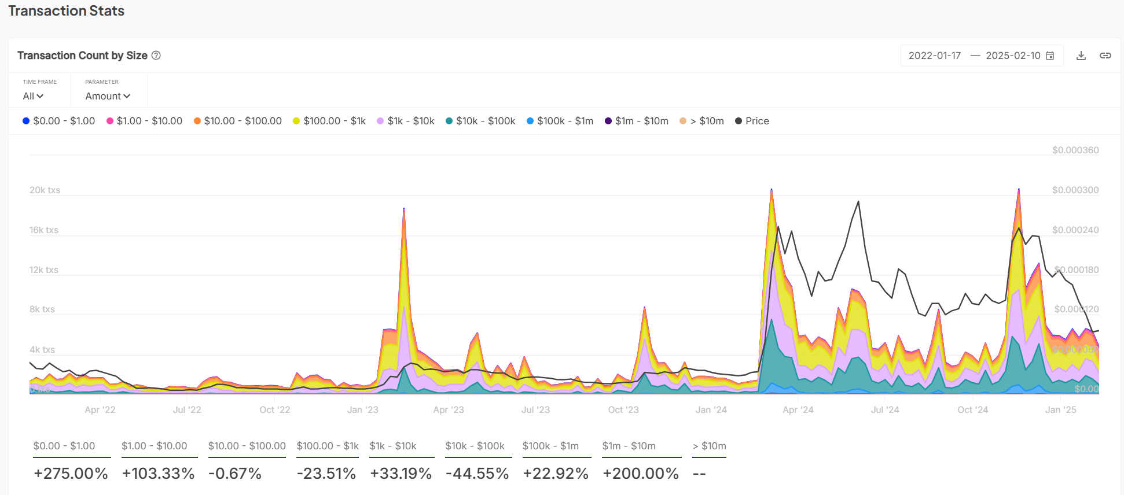
Task: Select the $100.00 - $1k stat tab
Action: [328, 446]
